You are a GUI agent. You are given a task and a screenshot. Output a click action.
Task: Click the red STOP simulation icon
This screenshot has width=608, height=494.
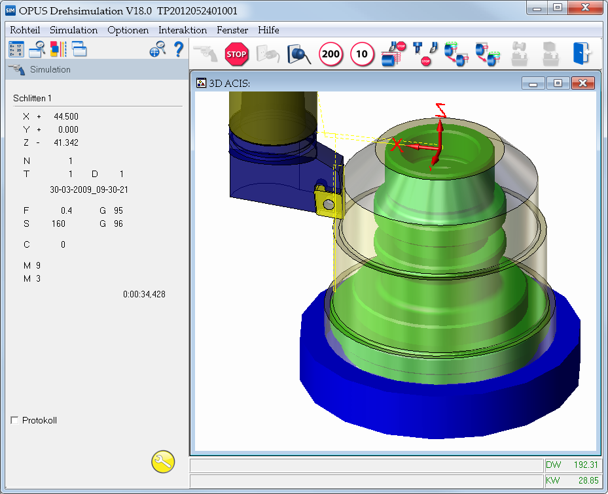236,54
